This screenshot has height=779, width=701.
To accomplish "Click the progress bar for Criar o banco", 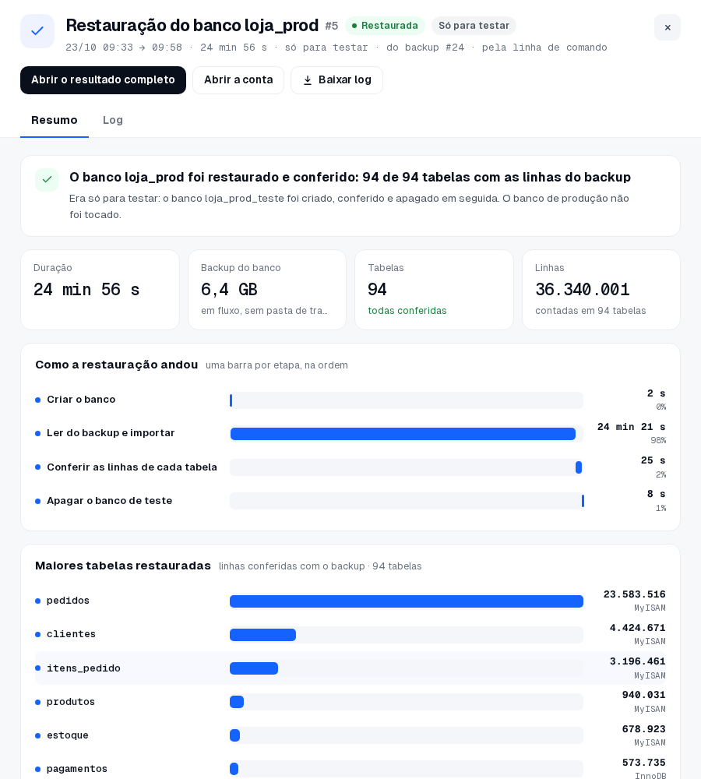I will point(407,400).
